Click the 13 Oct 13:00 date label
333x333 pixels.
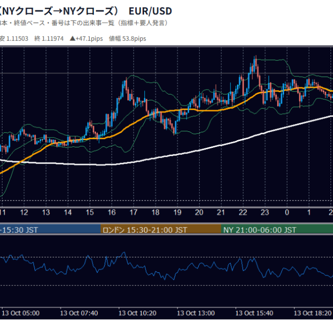coord(196,313)
